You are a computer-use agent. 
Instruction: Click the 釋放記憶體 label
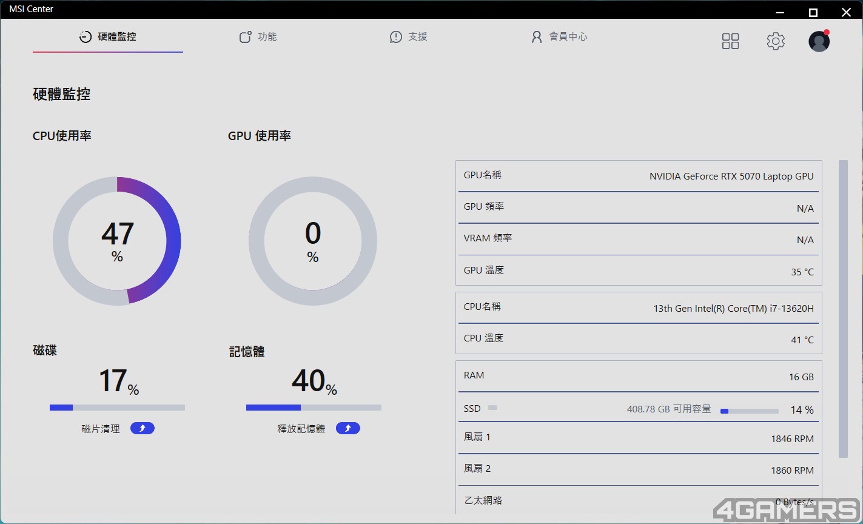tap(301, 429)
